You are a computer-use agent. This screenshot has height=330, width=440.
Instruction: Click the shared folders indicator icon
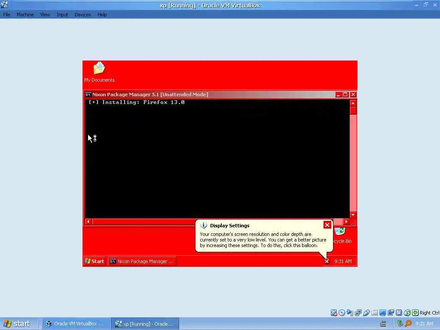click(374, 313)
